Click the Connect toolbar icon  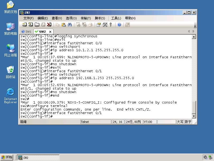point(24,25)
